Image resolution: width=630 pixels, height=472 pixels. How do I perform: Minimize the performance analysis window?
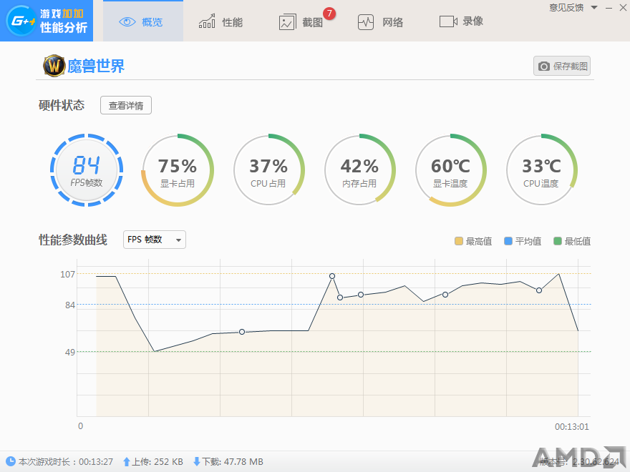[609, 8]
